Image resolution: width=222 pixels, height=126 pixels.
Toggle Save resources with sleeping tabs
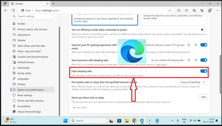click(204, 60)
